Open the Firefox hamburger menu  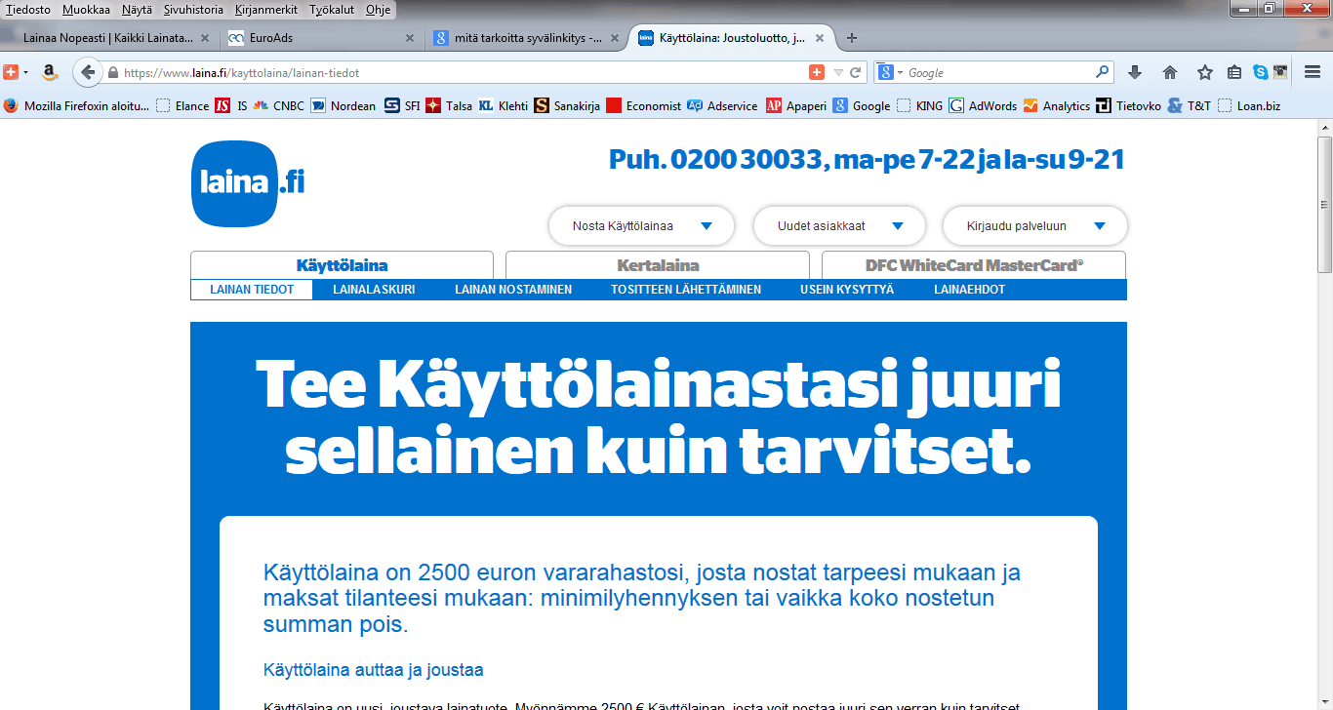pyautogui.click(x=1313, y=73)
